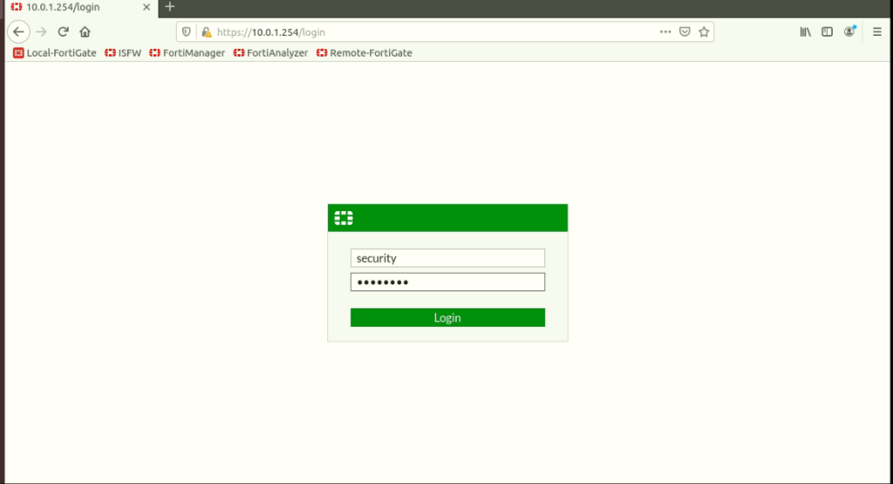This screenshot has height=484, width=893.
Task: Open the page actions three-dot menu
Action: tap(665, 32)
